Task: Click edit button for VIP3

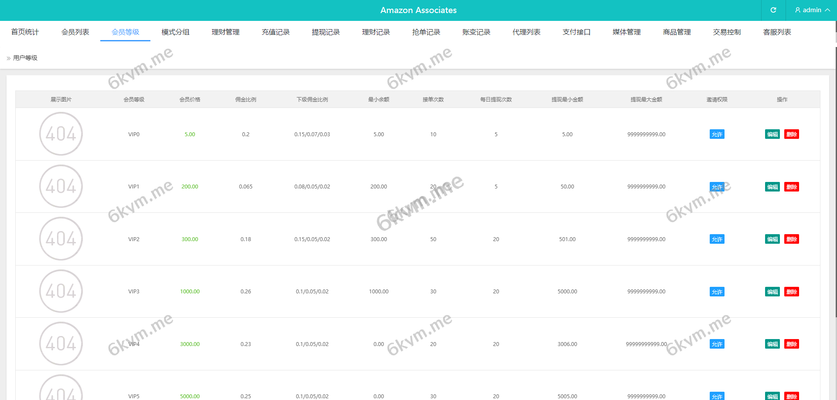Action: [x=772, y=292]
